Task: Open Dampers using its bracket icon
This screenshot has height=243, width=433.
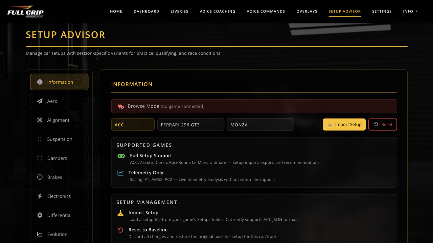Action: (x=40, y=158)
